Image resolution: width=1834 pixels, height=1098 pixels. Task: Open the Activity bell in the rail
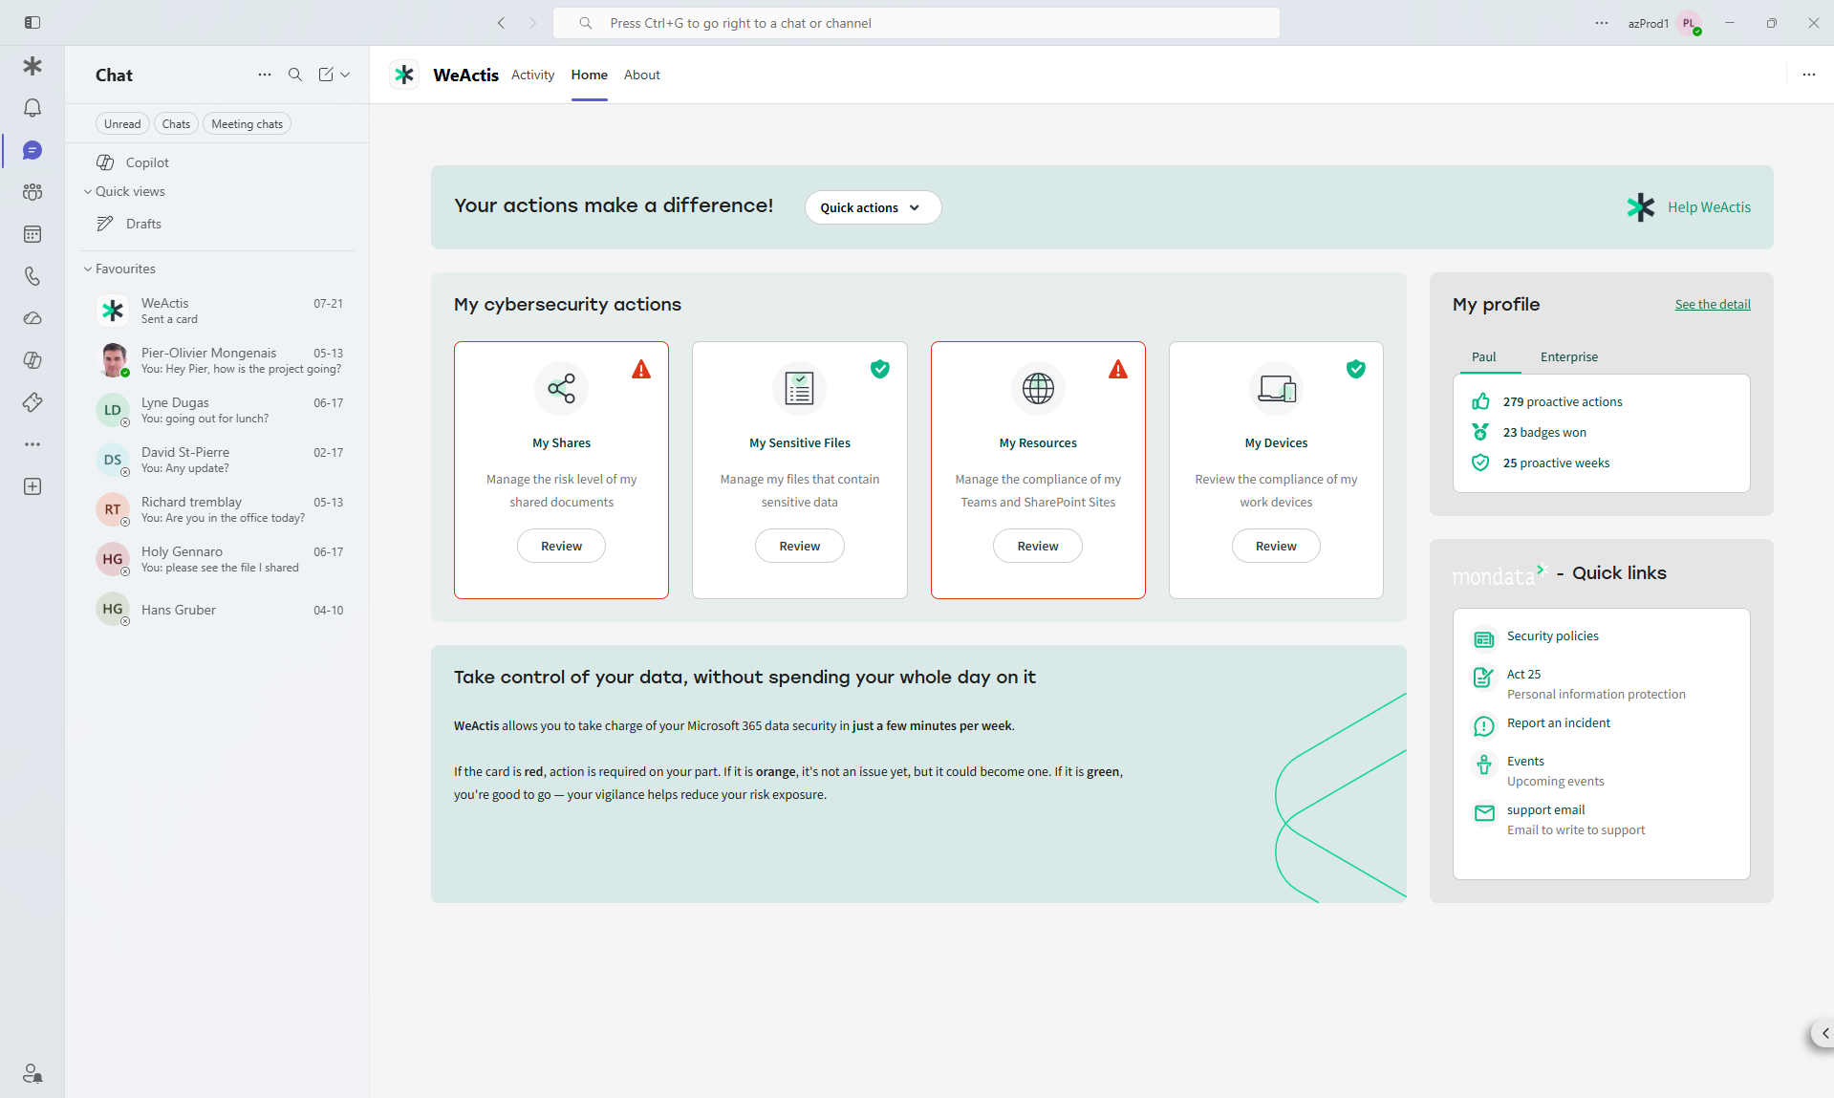point(32,108)
